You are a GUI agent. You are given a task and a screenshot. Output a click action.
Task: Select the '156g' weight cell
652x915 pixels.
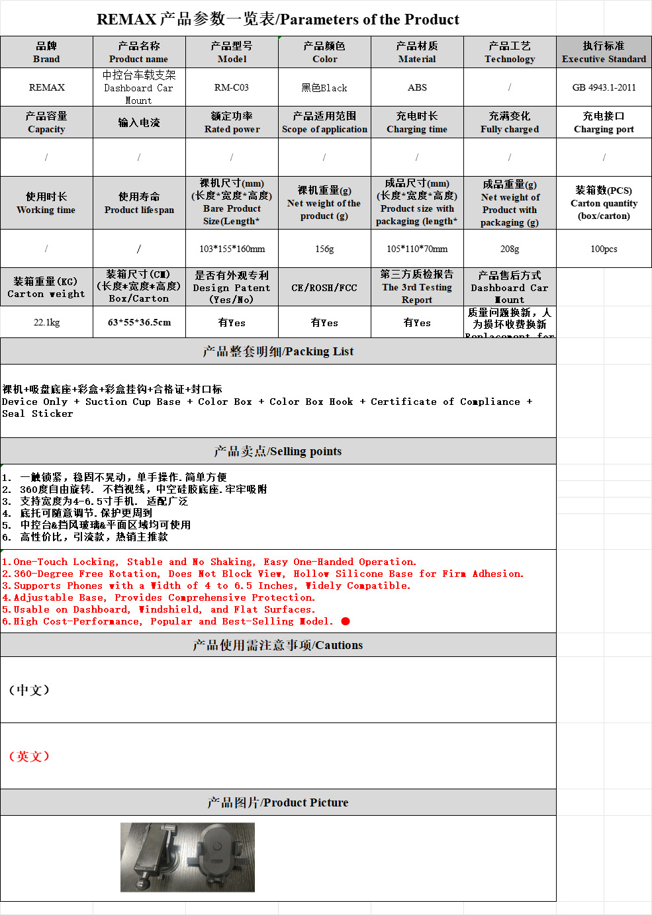pos(324,249)
